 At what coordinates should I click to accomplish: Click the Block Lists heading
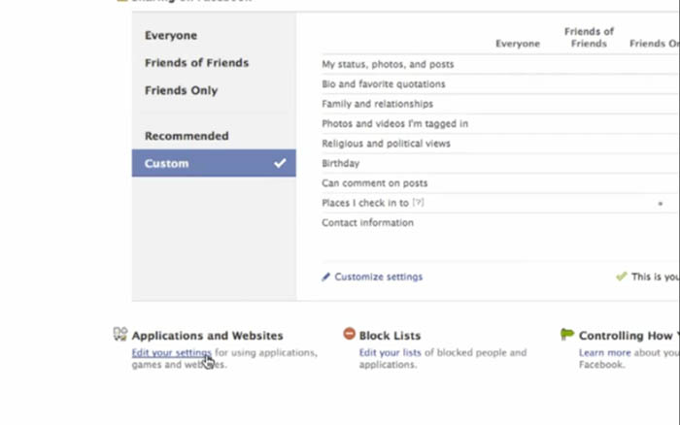[390, 336]
